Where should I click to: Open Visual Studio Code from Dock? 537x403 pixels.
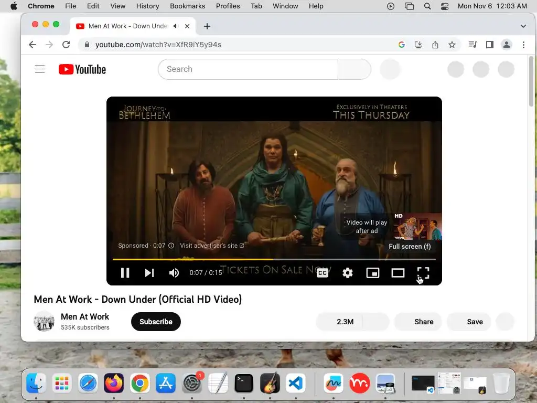pos(296,383)
